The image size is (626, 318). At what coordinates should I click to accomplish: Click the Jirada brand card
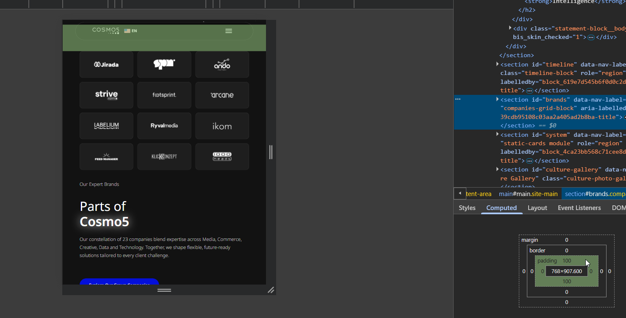pyautogui.click(x=106, y=64)
